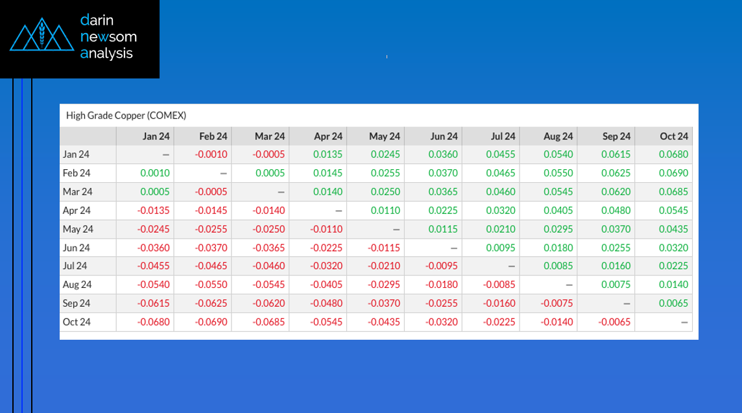Click the red -0.0690 spread value

(x=213, y=322)
